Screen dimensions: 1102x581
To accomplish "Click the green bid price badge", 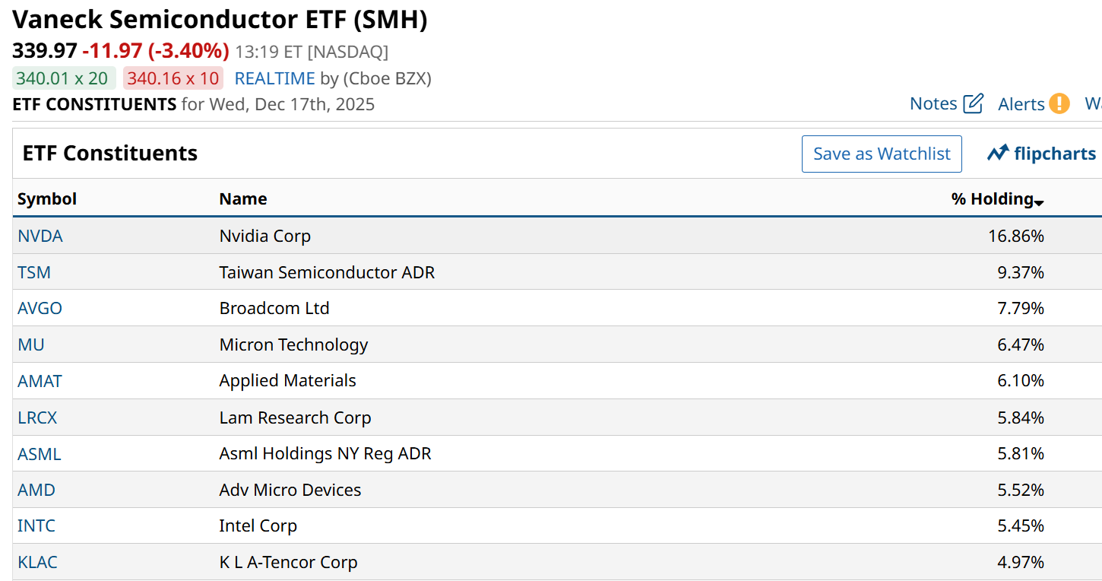I will point(64,78).
